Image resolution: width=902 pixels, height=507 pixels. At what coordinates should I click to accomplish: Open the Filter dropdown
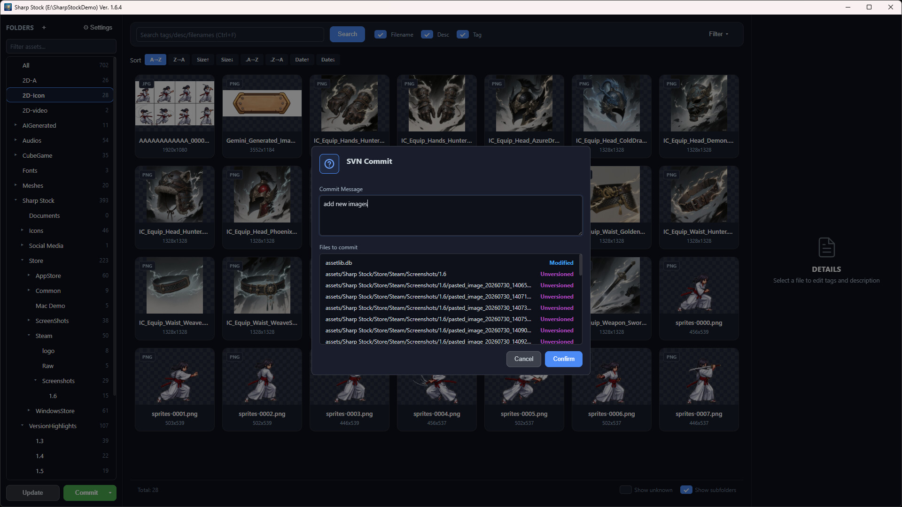(718, 34)
